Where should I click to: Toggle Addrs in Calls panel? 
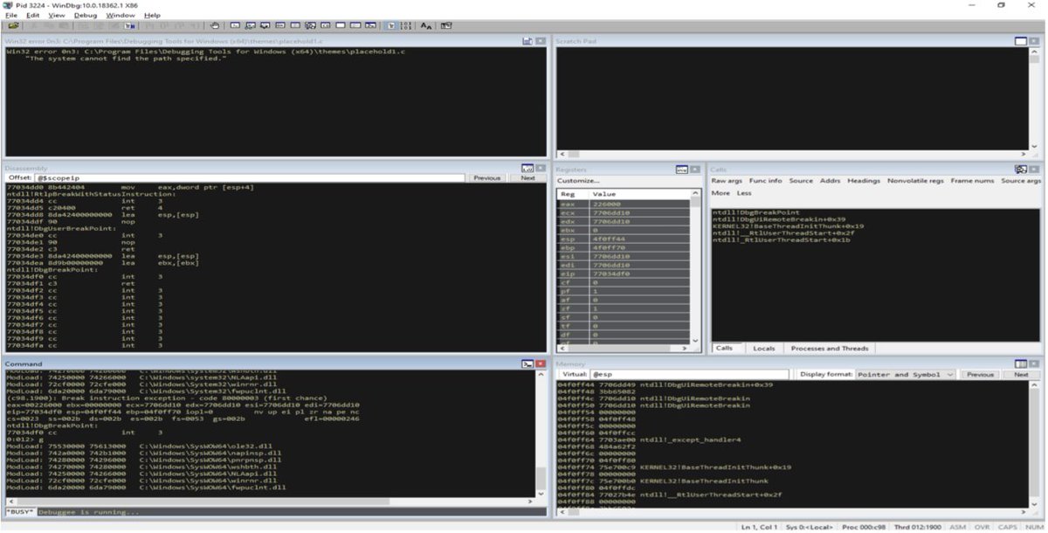831,181
